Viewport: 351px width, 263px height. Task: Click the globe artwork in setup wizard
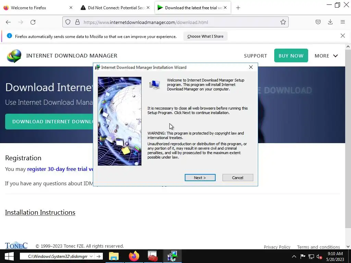click(x=120, y=121)
